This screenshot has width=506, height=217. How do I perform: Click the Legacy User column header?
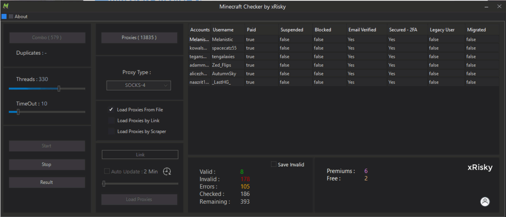446,30
